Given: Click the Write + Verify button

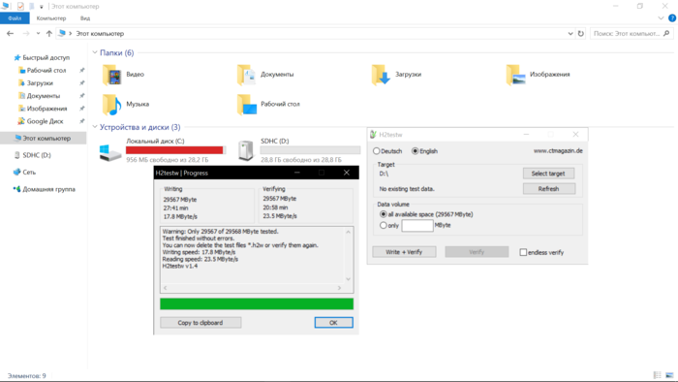Looking at the screenshot, I should tap(404, 252).
